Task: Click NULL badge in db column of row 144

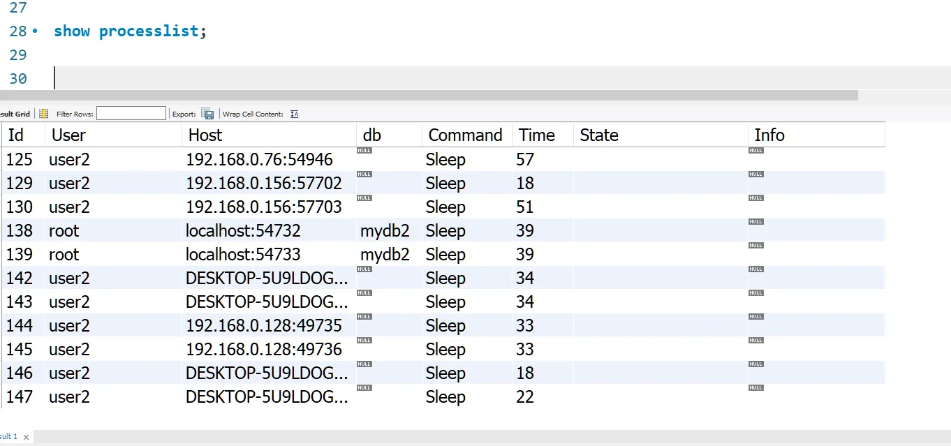Action: (x=364, y=316)
